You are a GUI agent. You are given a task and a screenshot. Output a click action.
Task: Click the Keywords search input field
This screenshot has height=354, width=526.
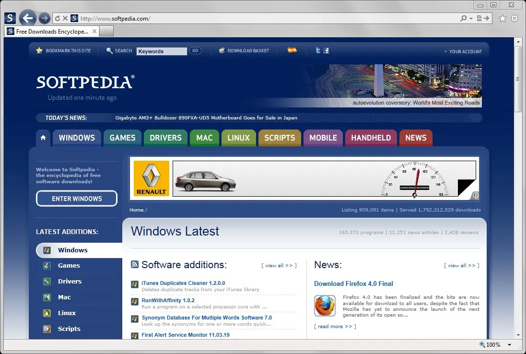pyautogui.click(x=162, y=51)
